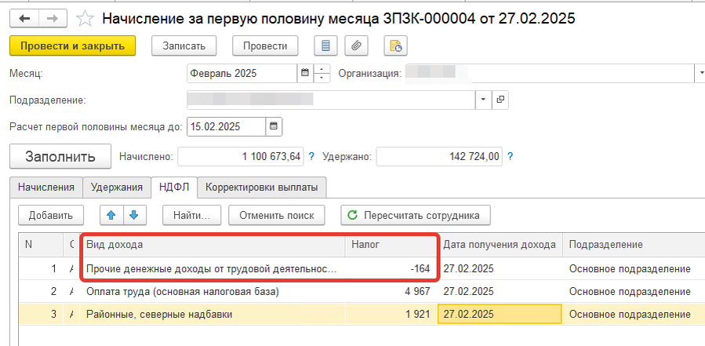Go forward with the right arrow button
Screen dimensions: 705x346
pyautogui.click(x=53, y=18)
